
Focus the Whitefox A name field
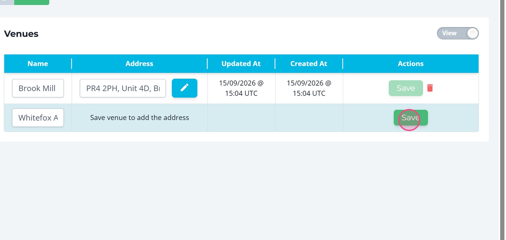(38, 117)
